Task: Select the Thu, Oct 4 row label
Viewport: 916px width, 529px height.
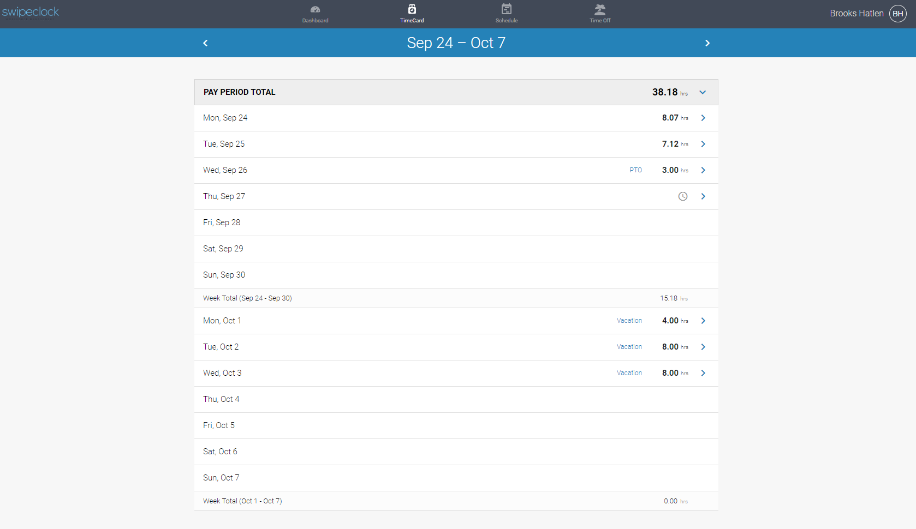Action: [x=221, y=399]
